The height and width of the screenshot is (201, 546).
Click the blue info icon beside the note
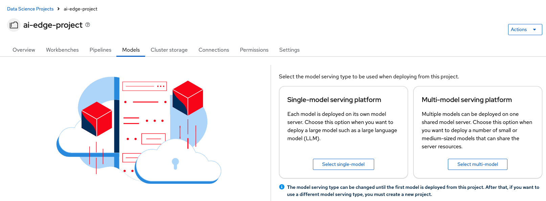(x=282, y=187)
